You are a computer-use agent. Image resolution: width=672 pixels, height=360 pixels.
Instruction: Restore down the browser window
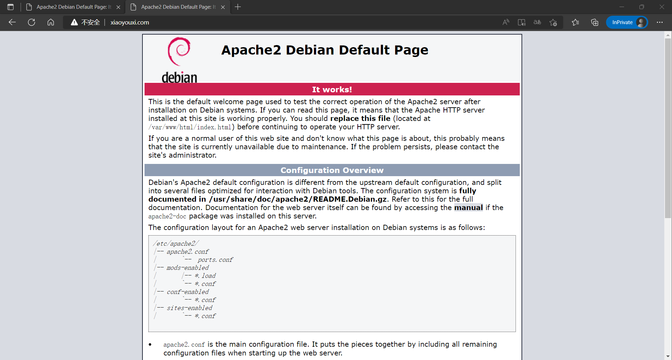642,7
